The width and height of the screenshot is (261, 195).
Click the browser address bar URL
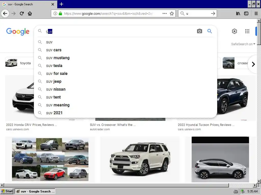click(x=108, y=13)
